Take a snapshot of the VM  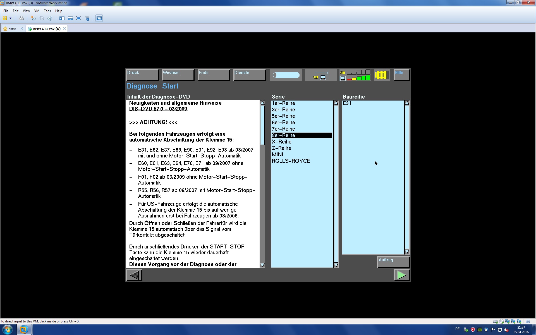tap(33, 18)
